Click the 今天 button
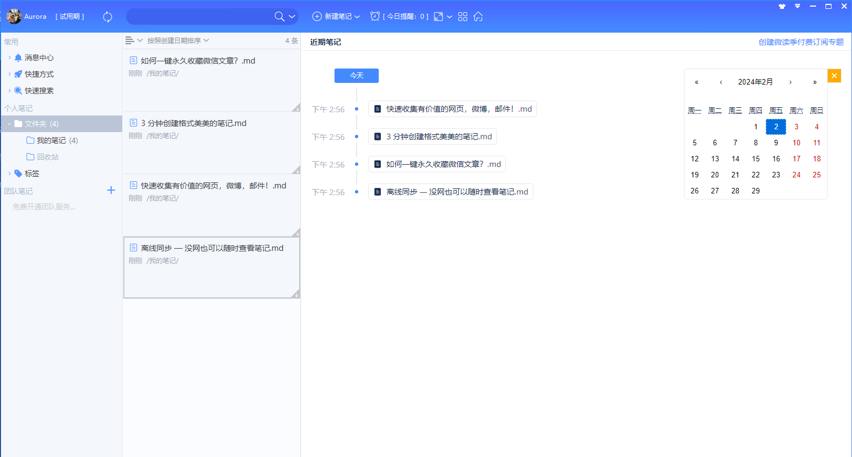 pyautogui.click(x=357, y=76)
